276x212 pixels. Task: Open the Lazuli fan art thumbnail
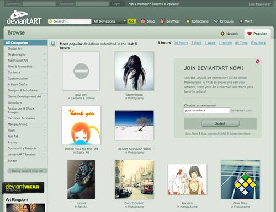[x=81, y=180]
